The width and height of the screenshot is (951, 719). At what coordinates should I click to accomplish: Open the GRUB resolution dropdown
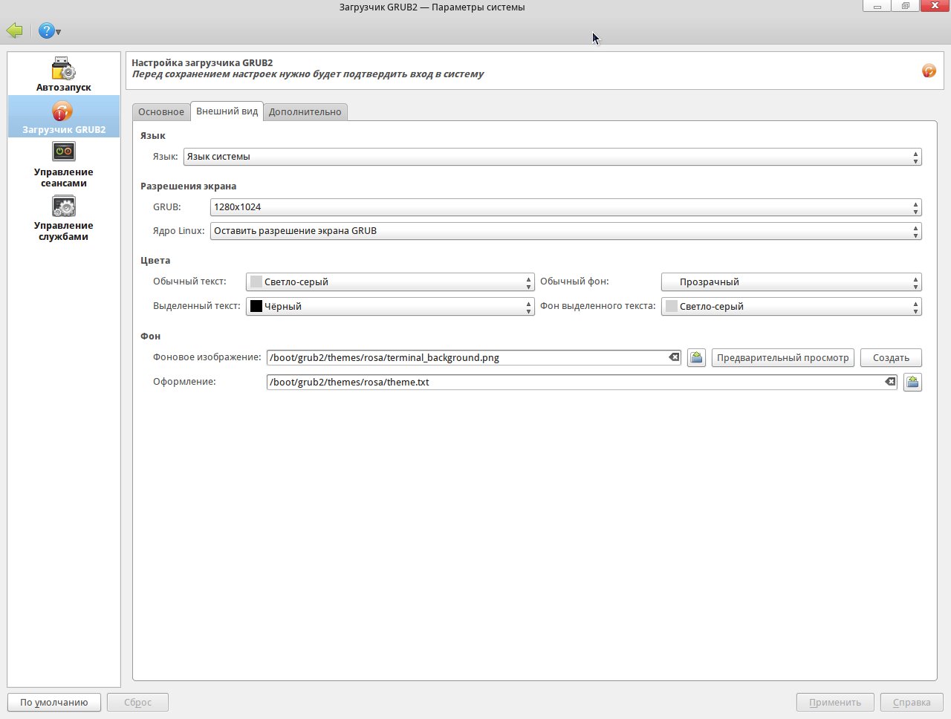point(565,207)
